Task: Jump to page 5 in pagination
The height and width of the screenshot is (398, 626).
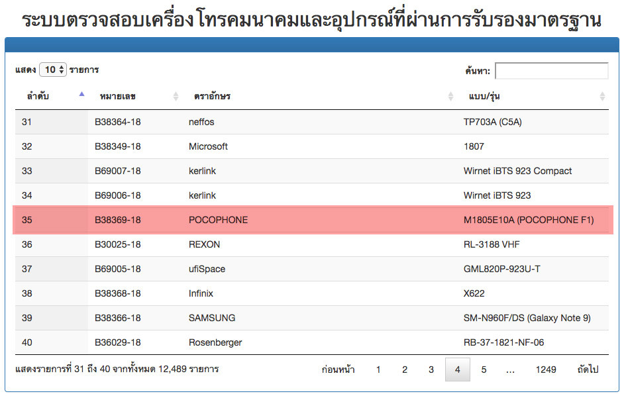Action: [484, 370]
